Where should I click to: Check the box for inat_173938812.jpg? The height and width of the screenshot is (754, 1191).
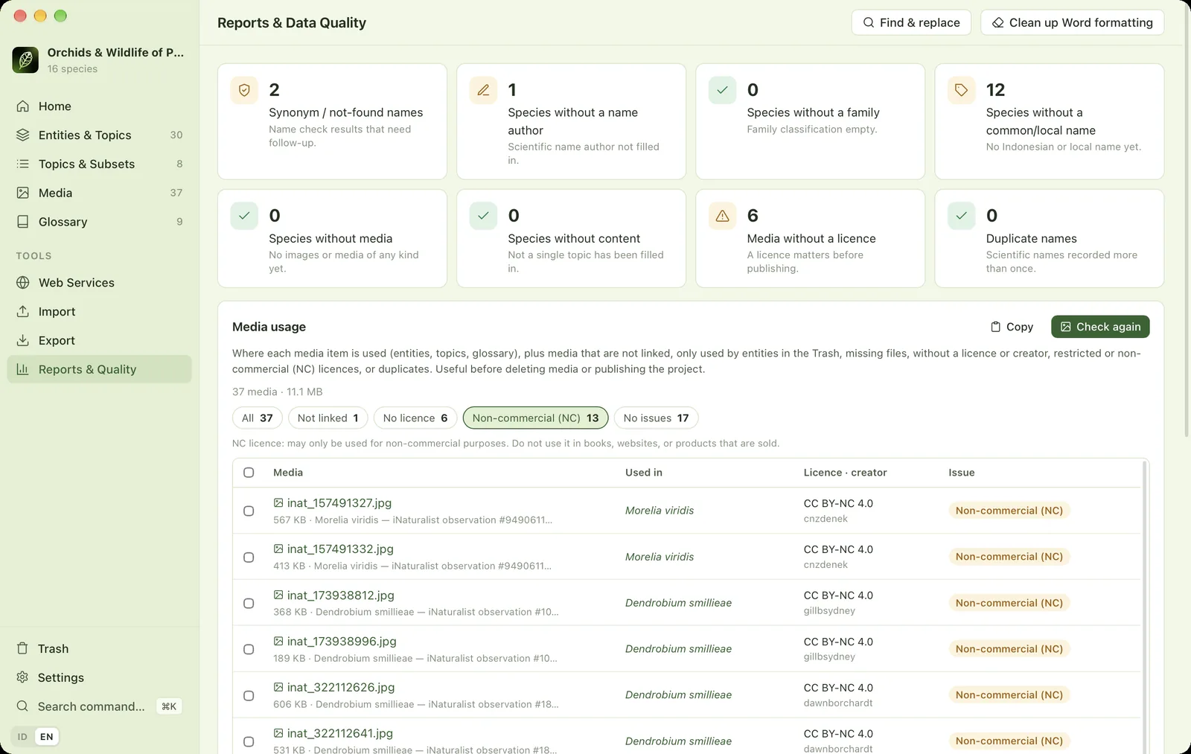click(249, 604)
